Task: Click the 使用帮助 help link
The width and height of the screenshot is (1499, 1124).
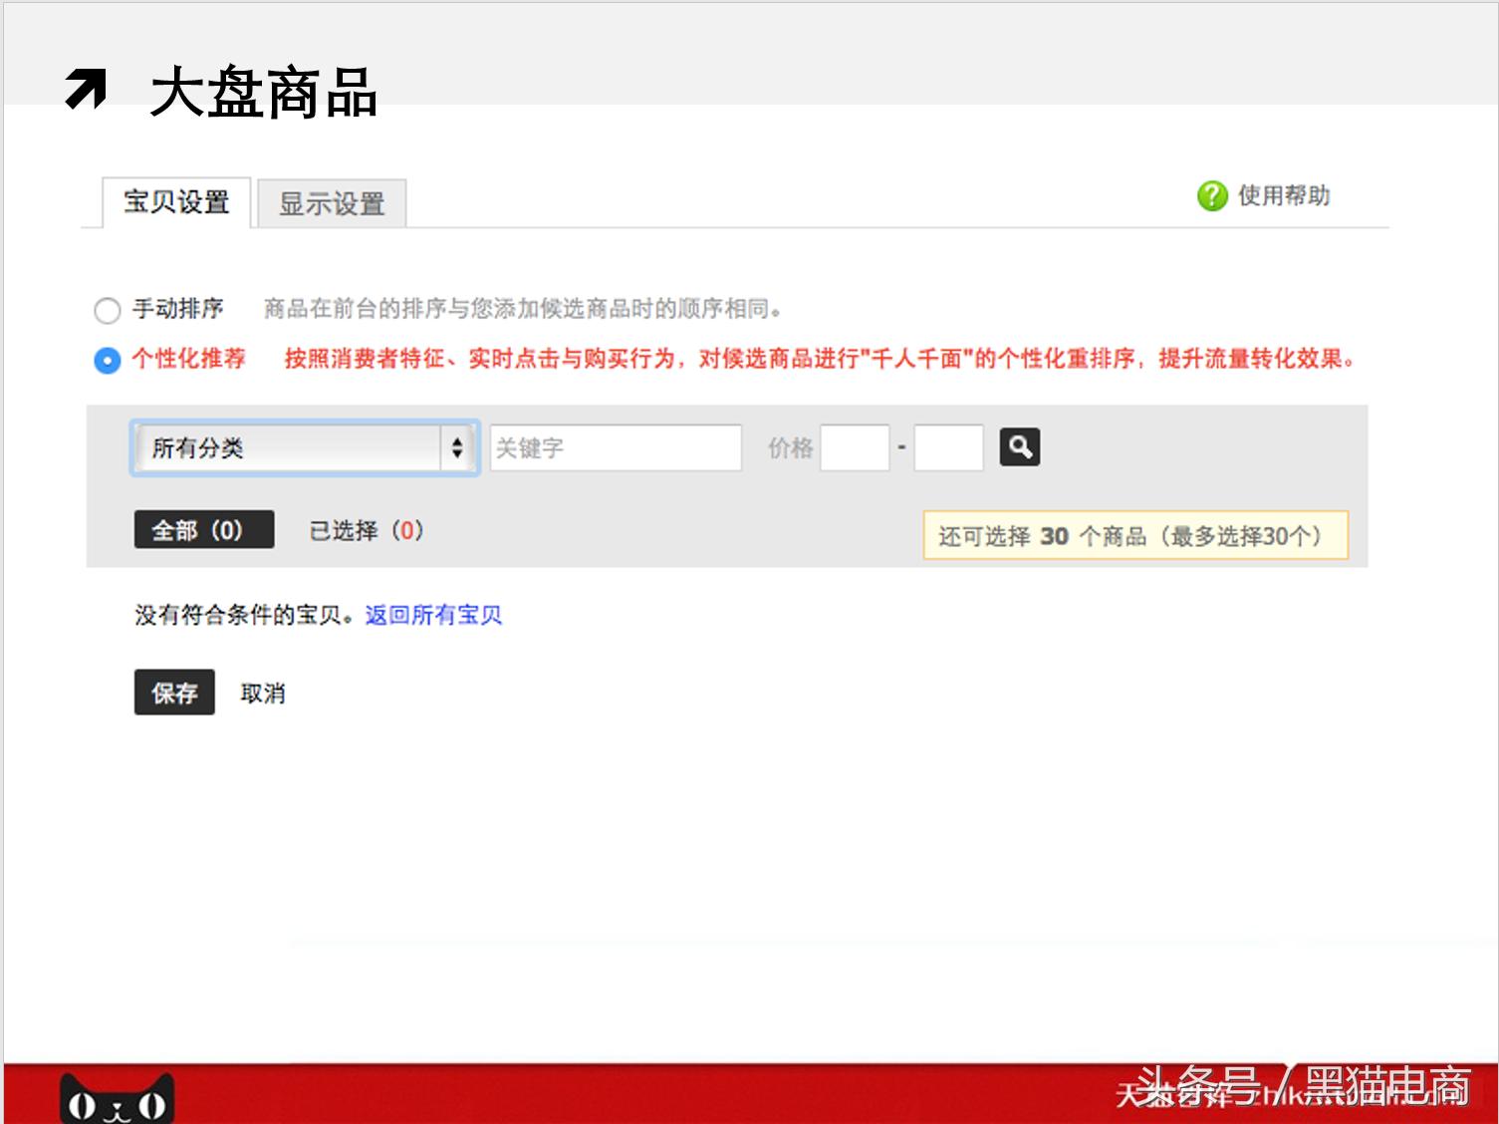Action: point(1286,195)
